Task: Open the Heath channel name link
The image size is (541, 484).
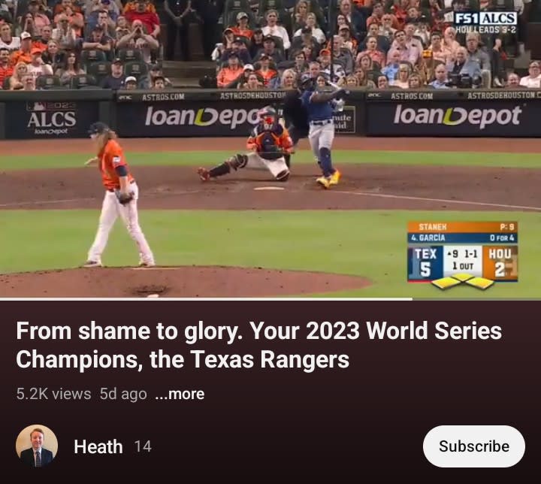Action: tap(98, 446)
